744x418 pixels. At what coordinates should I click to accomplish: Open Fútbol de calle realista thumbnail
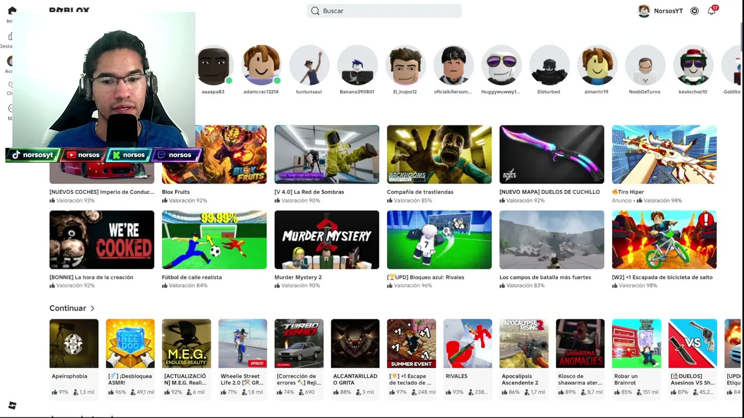(x=214, y=240)
